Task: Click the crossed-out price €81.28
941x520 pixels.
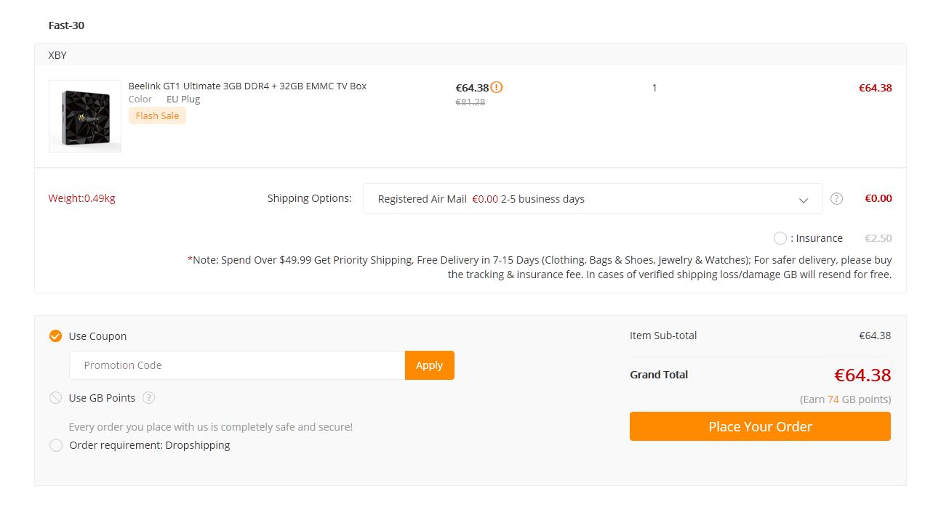Action: pyautogui.click(x=470, y=102)
